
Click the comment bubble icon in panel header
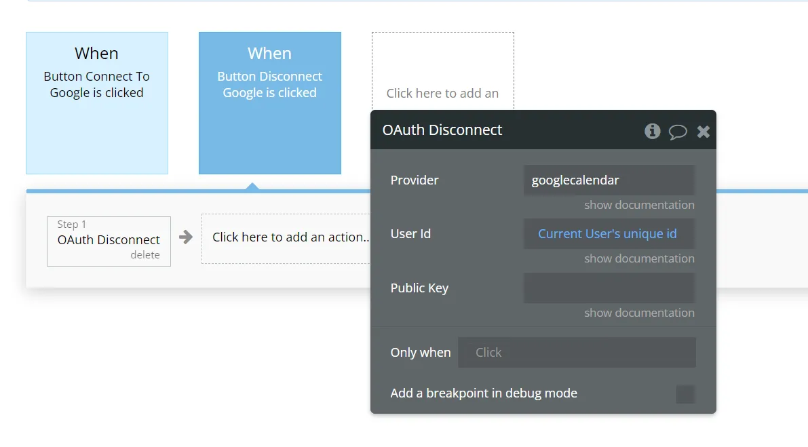point(678,132)
